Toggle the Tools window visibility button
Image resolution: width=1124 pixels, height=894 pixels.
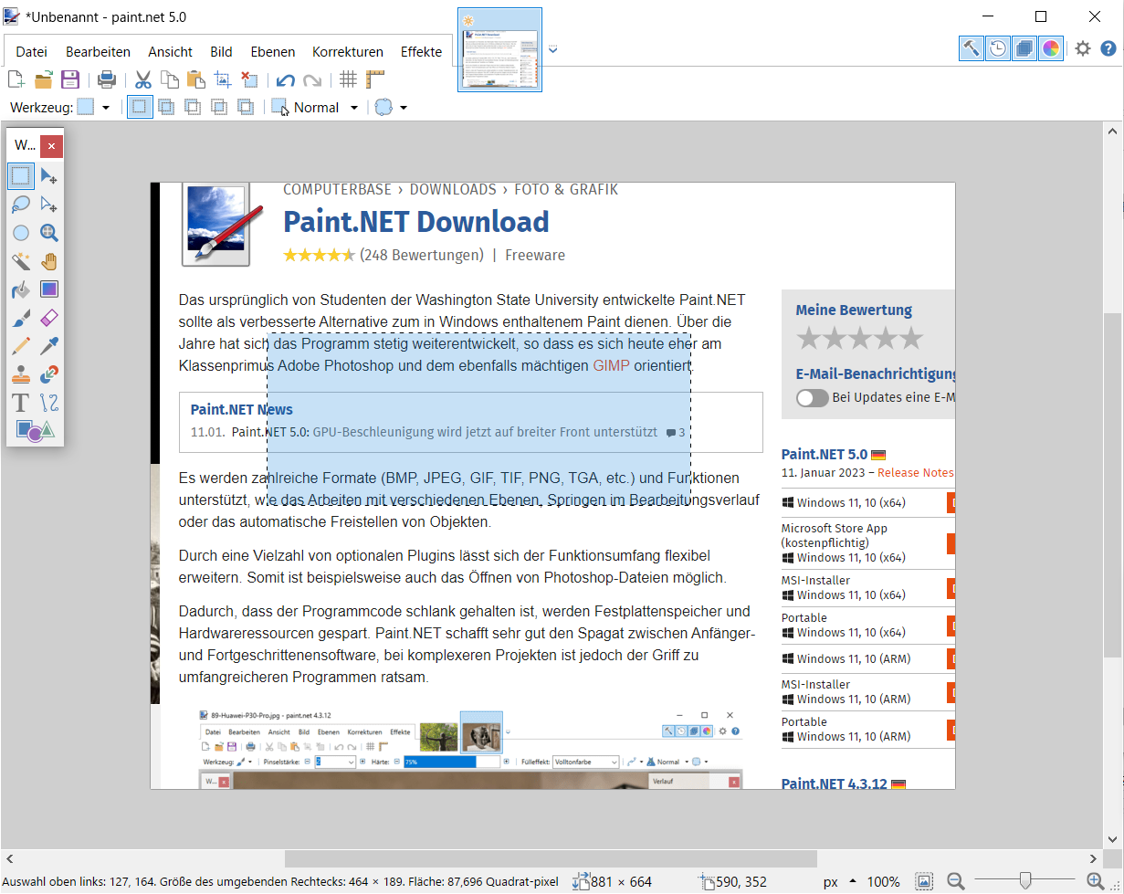[972, 48]
